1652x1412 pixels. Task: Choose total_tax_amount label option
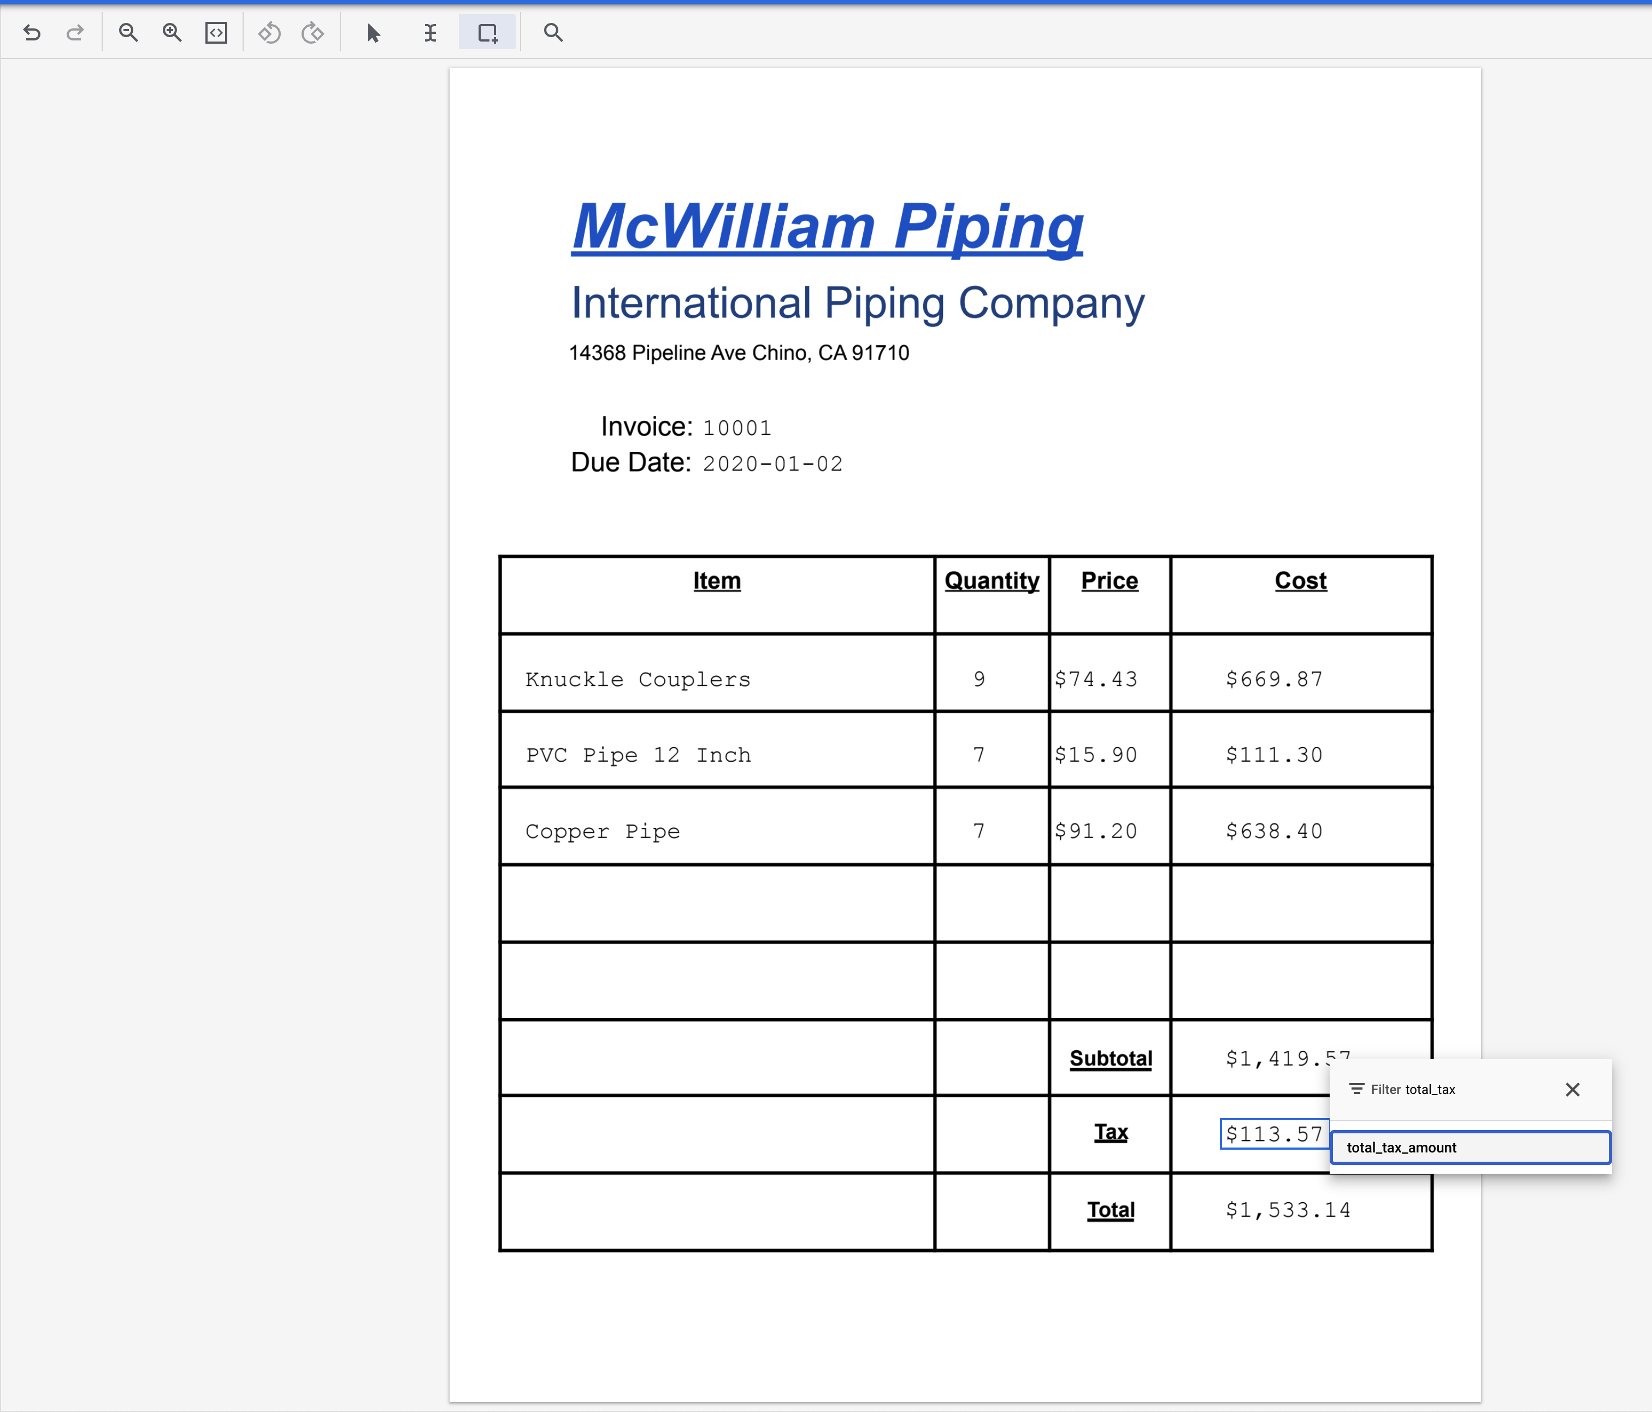1470,1148
